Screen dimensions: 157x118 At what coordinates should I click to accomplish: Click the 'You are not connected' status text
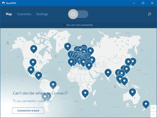[x=79, y=25]
